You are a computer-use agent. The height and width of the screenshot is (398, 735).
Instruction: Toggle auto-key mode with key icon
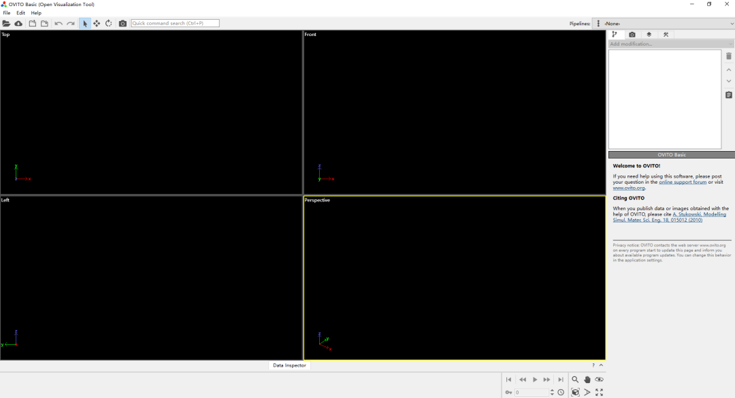pyautogui.click(x=508, y=393)
